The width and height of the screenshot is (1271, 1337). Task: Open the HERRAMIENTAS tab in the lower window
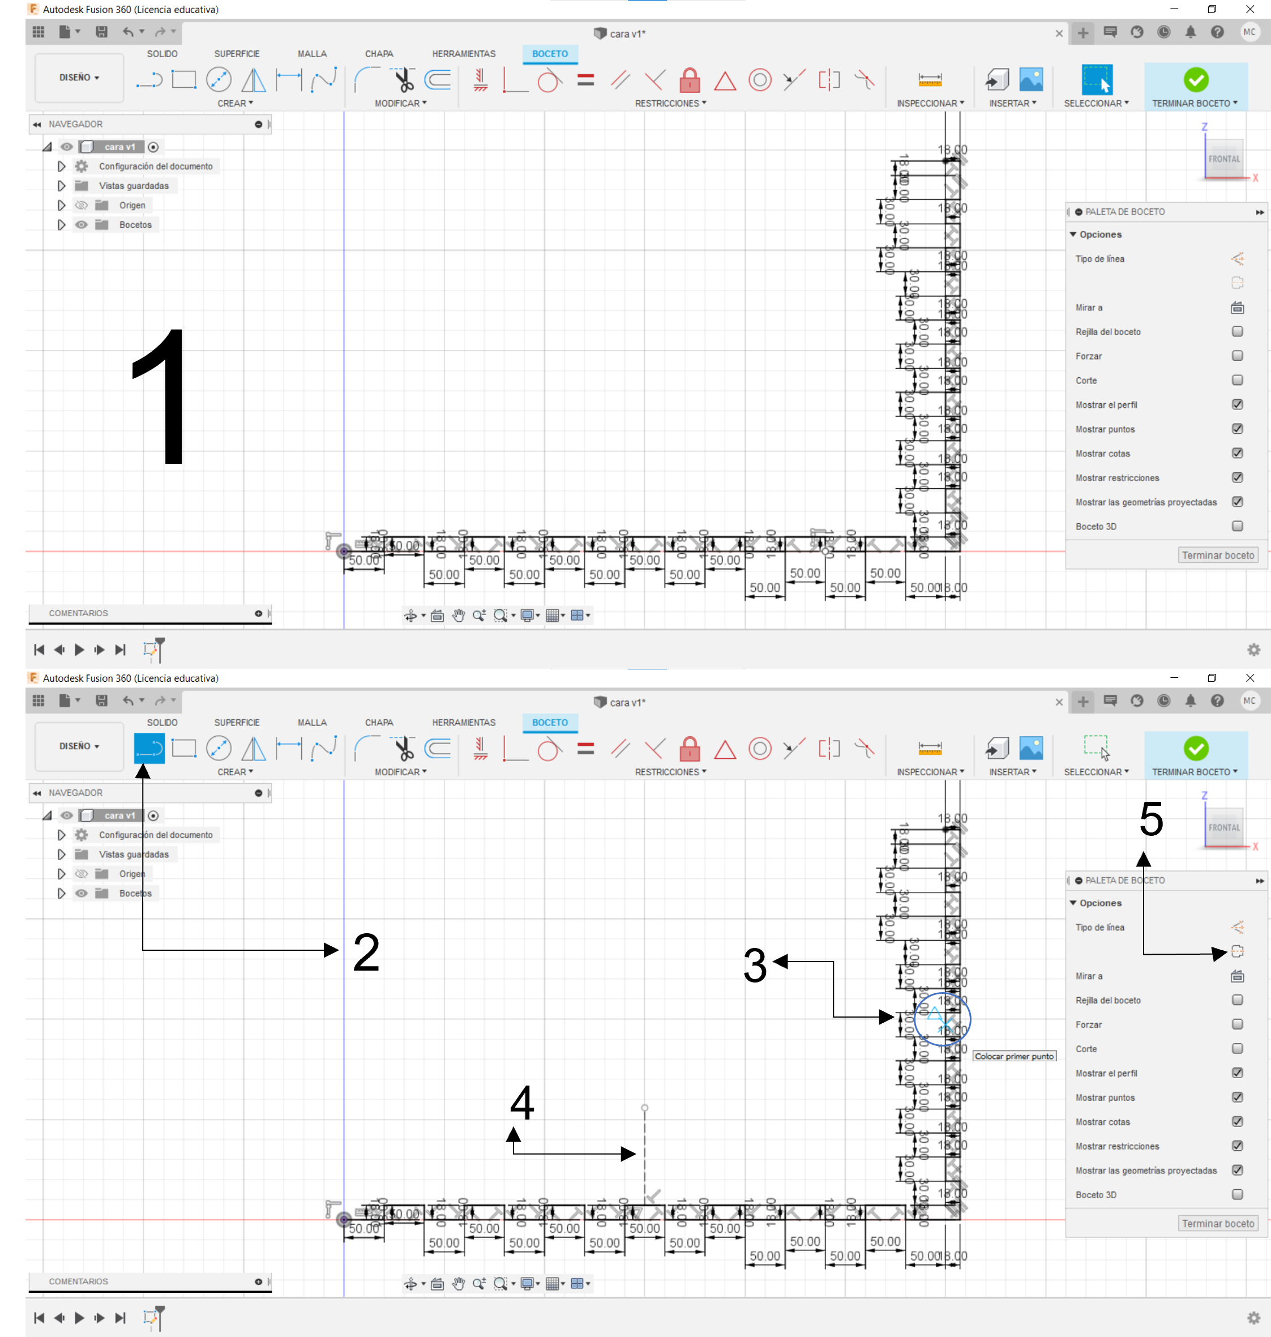pos(464,723)
